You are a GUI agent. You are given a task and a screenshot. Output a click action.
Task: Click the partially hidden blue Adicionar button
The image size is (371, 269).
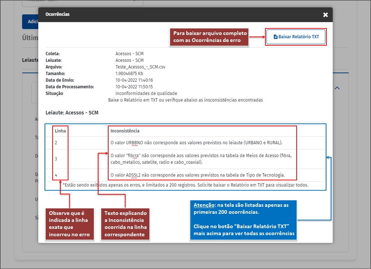click(x=30, y=22)
